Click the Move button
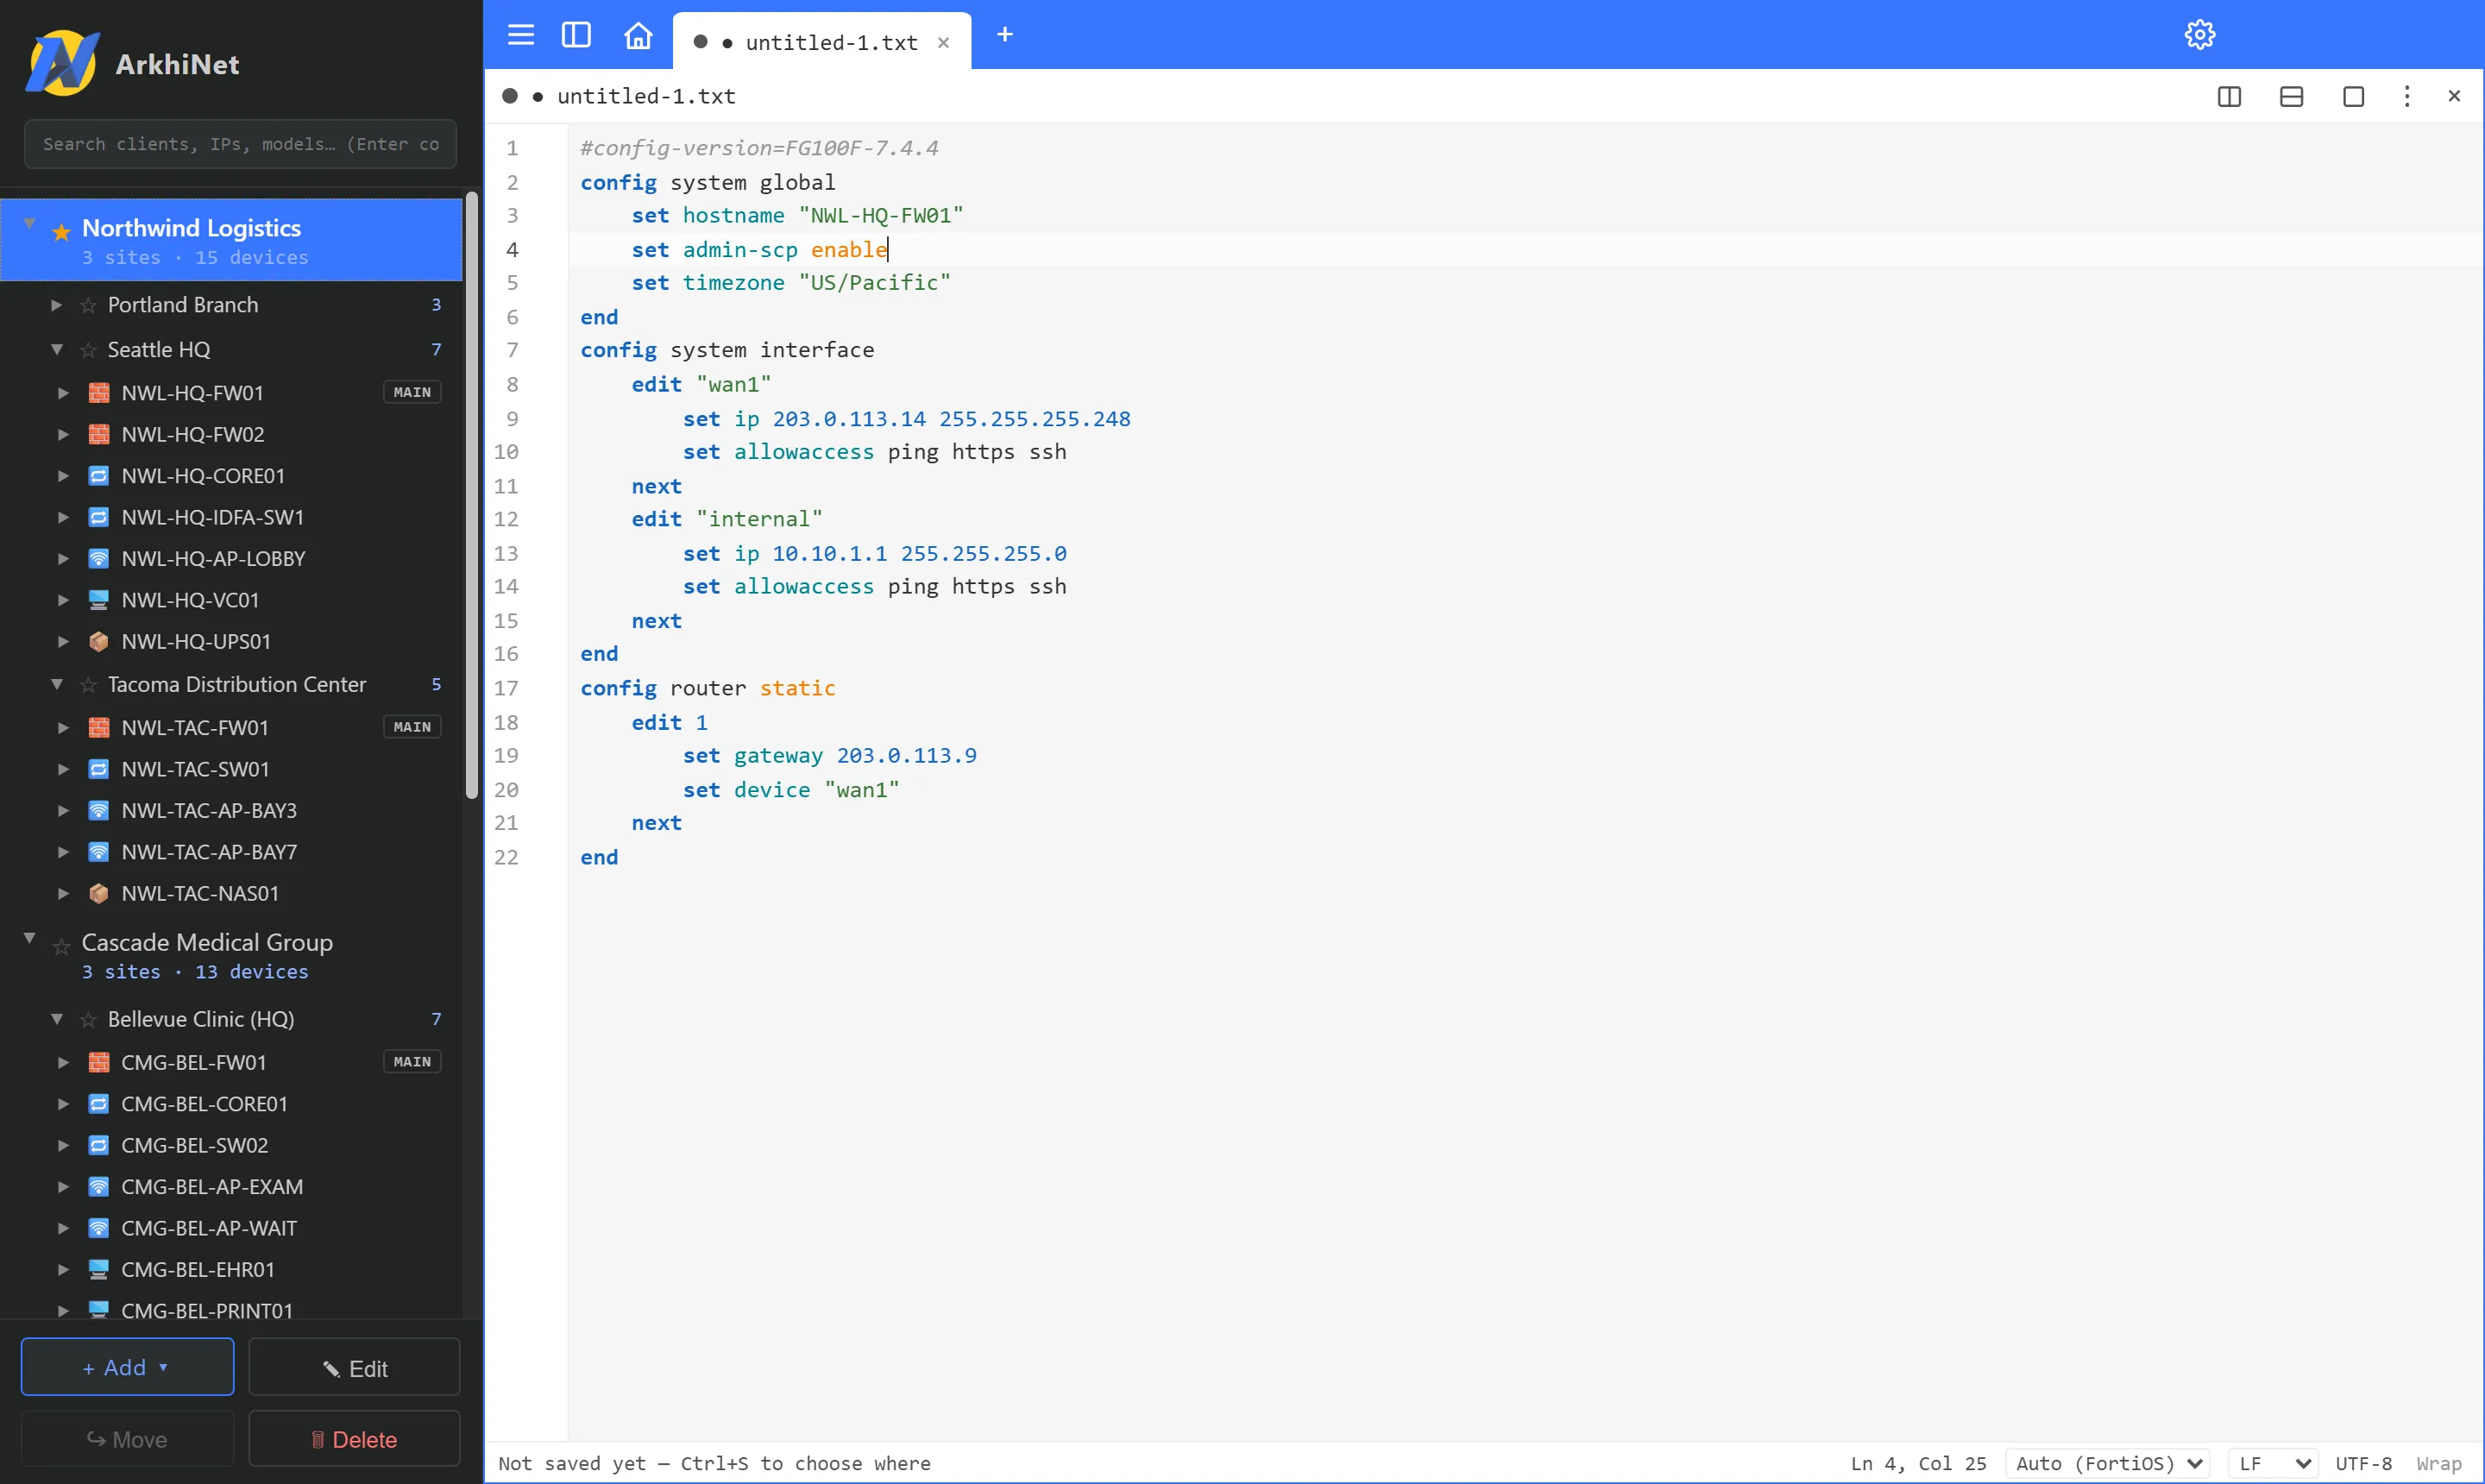 point(127,1440)
